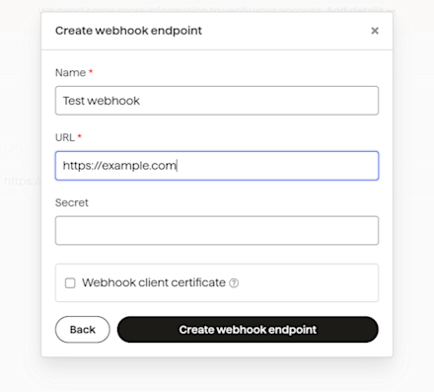Click into the Name field containing Test webhook
This screenshot has width=434, height=392.
pos(217,101)
